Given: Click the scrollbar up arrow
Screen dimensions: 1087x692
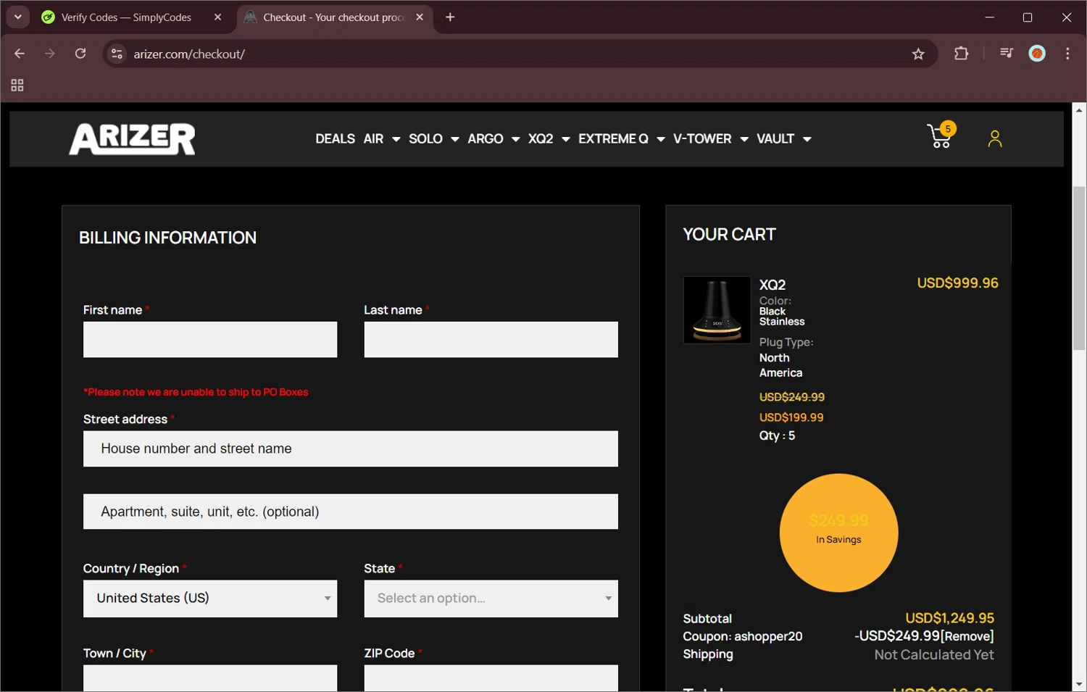Looking at the screenshot, I should (x=1079, y=110).
